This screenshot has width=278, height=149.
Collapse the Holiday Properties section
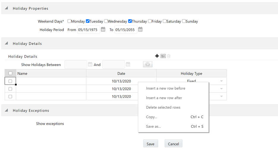[x=6, y=8]
